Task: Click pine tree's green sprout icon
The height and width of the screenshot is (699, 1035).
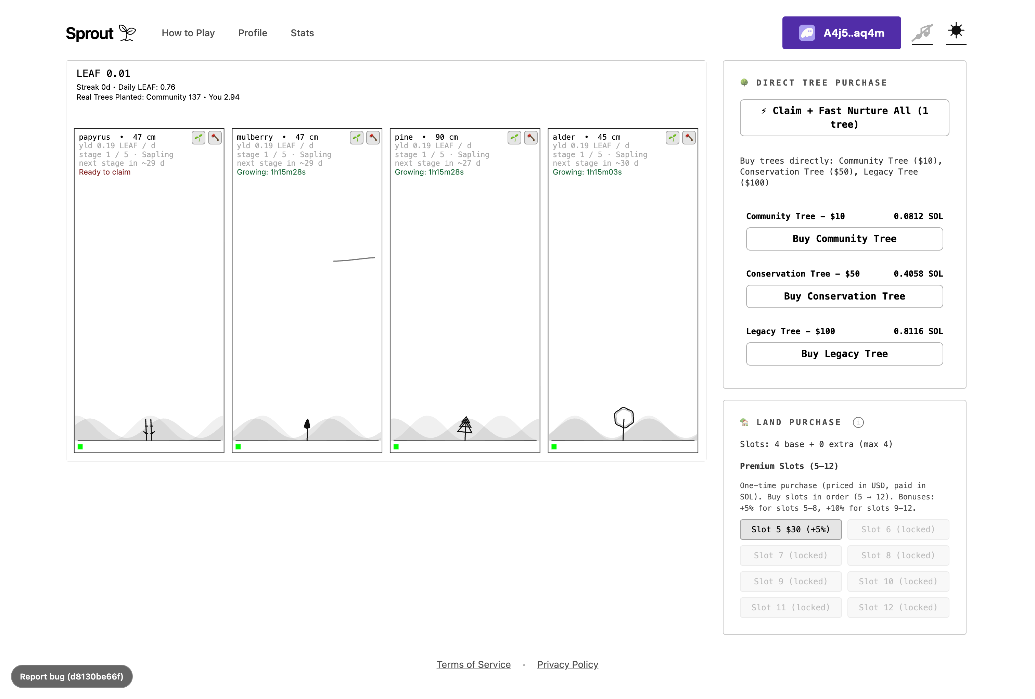Action: point(514,138)
